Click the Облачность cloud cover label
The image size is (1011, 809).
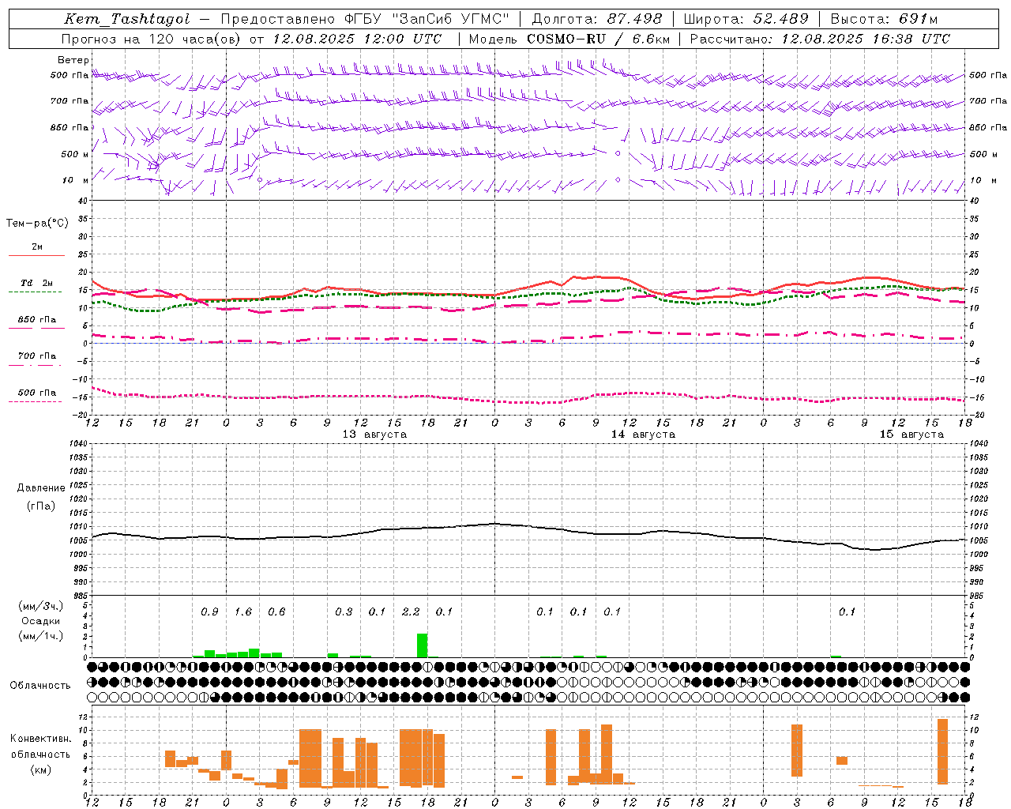click(40, 686)
